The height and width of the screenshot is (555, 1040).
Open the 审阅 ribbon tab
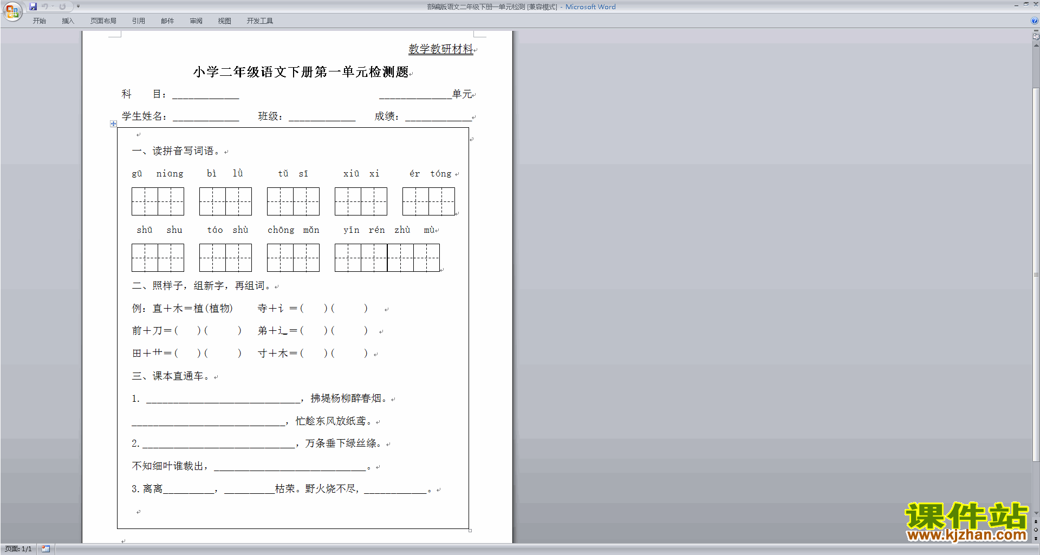[196, 21]
